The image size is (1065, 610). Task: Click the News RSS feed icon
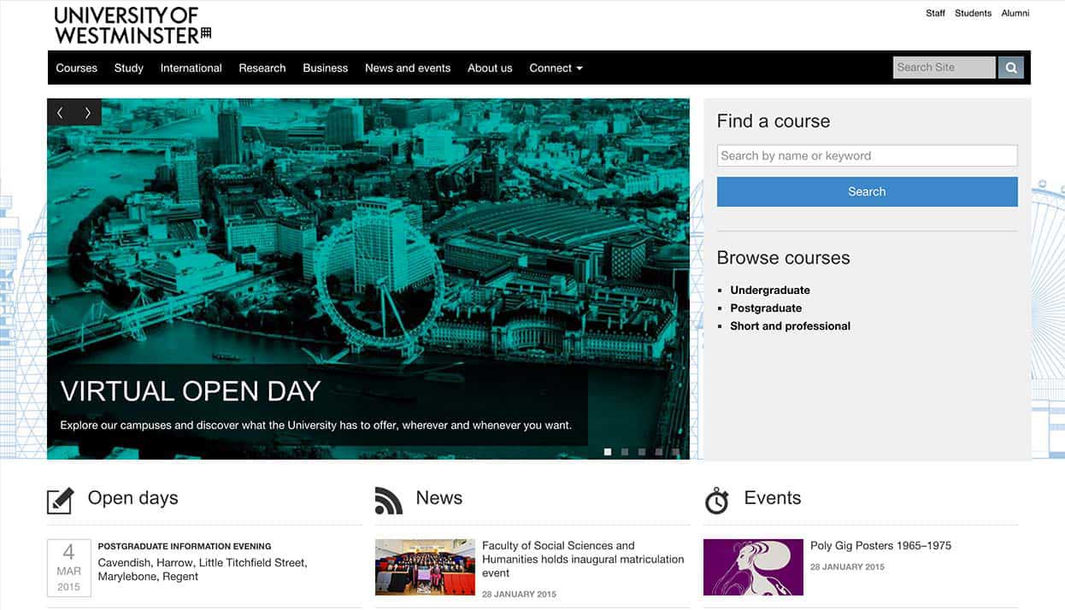(388, 501)
